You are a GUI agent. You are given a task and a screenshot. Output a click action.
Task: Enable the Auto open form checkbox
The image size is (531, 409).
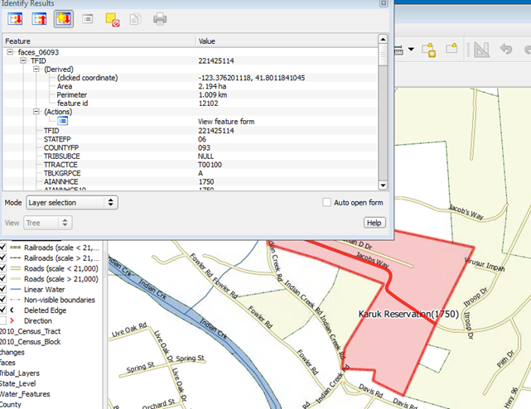[x=327, y=202]
